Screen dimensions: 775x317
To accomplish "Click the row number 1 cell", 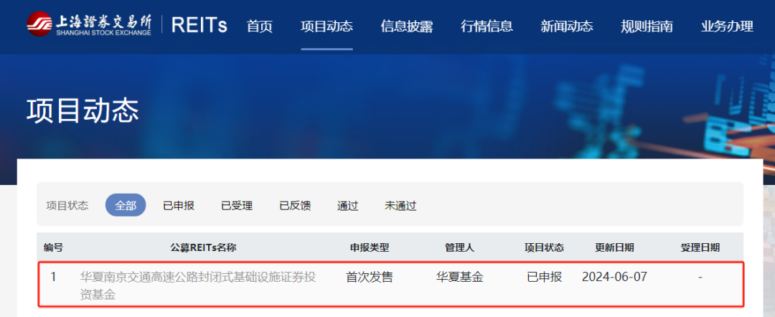I will 53,277.
